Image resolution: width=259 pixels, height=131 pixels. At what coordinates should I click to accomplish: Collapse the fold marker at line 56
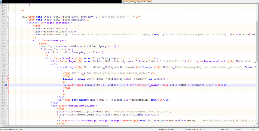click(8, 124)
